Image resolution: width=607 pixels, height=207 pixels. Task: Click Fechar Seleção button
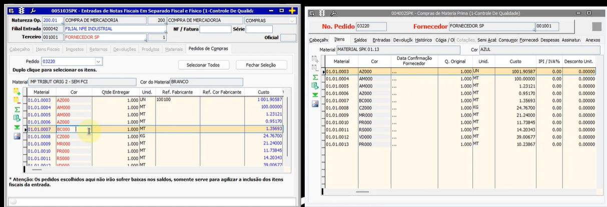262,65
